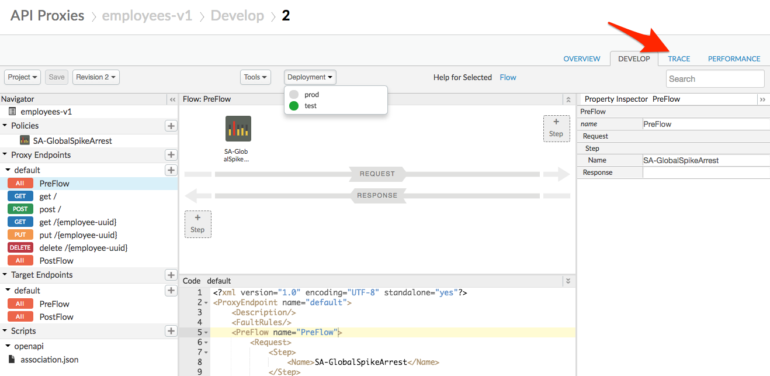Image resolution: width=770 pixels, height=376 pixels.
Task: Select the Develop tab
Action: click(634, 58)
